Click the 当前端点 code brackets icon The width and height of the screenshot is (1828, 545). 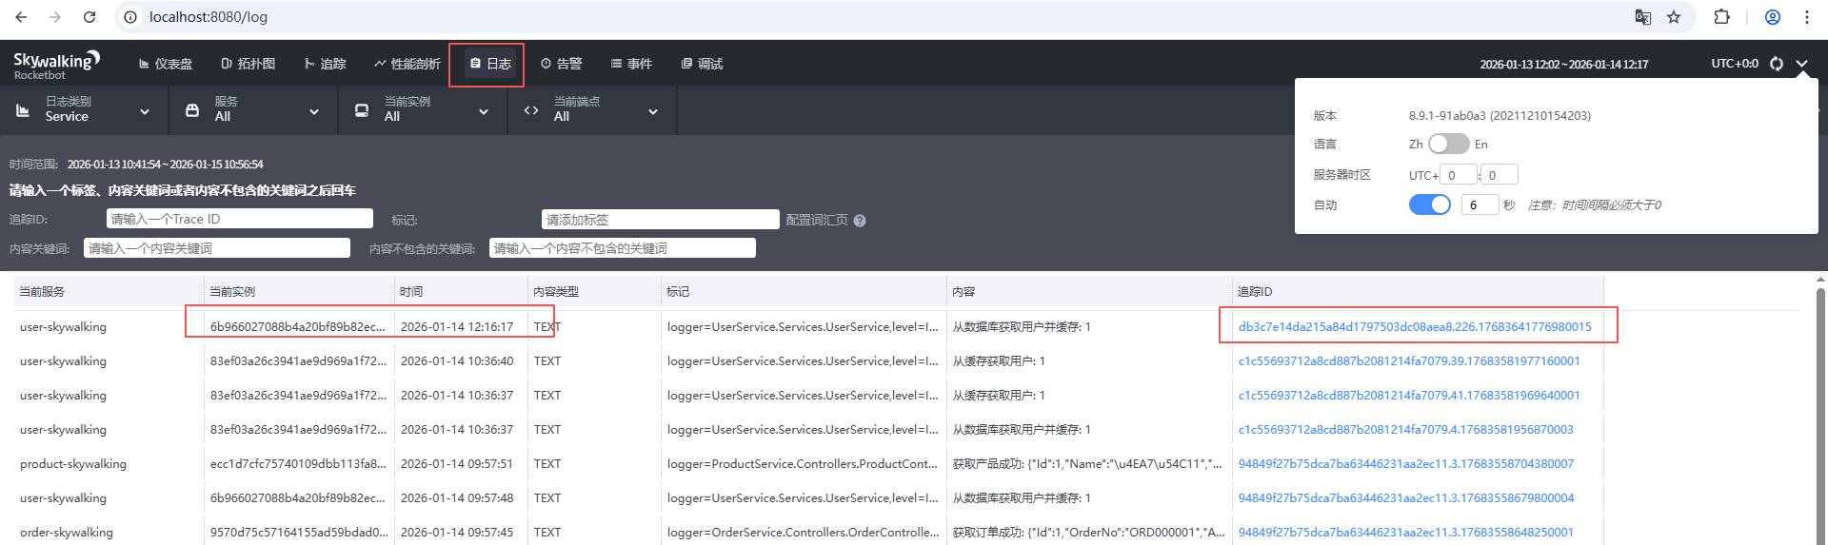pos(531,110)
